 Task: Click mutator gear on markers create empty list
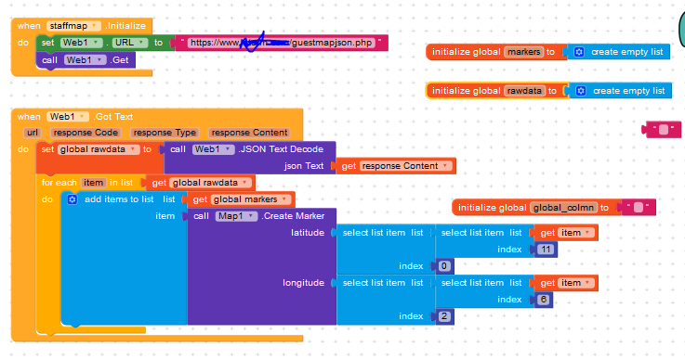(x=579, y=52)
